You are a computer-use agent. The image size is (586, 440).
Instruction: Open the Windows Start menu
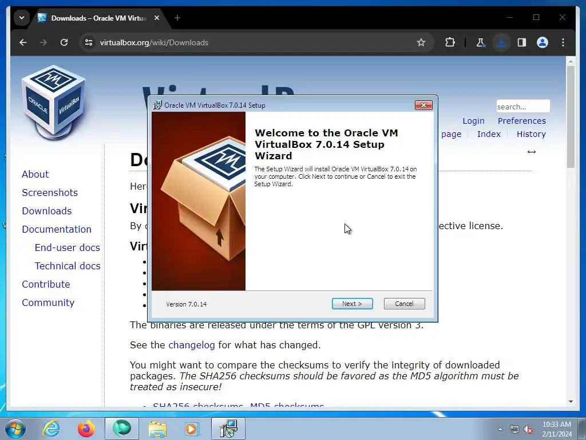[15, 429]
